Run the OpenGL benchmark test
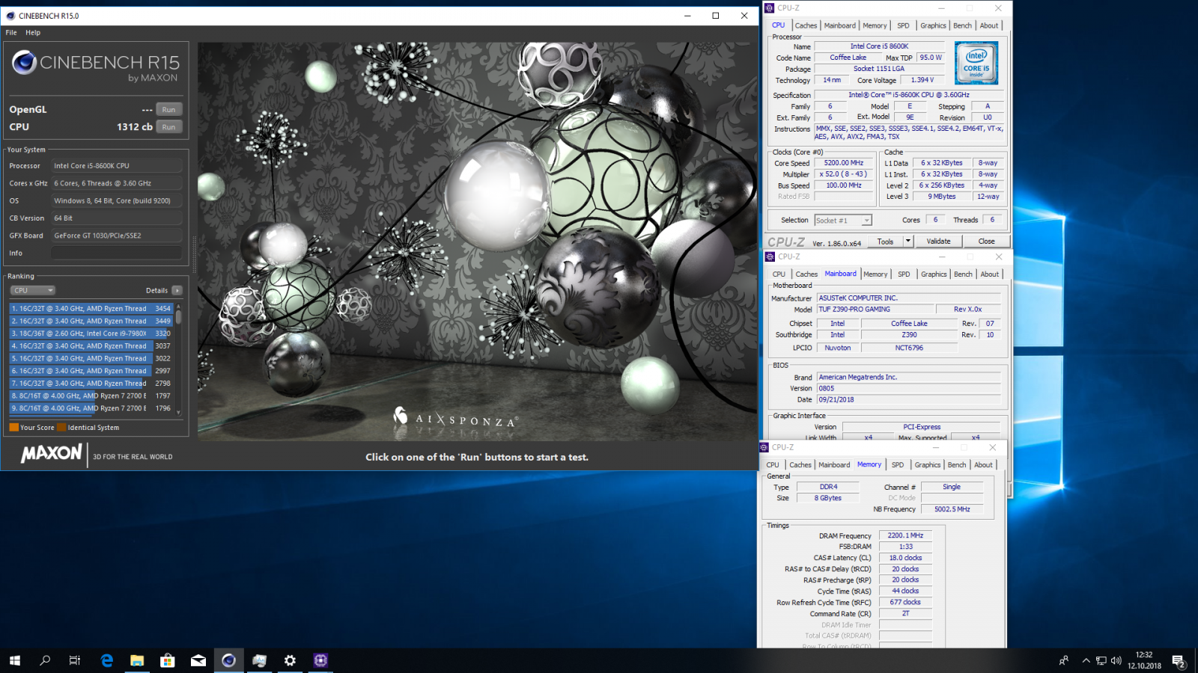This screenshot has width=1198, height=673. pyautogui.click(x=169, y=109)
